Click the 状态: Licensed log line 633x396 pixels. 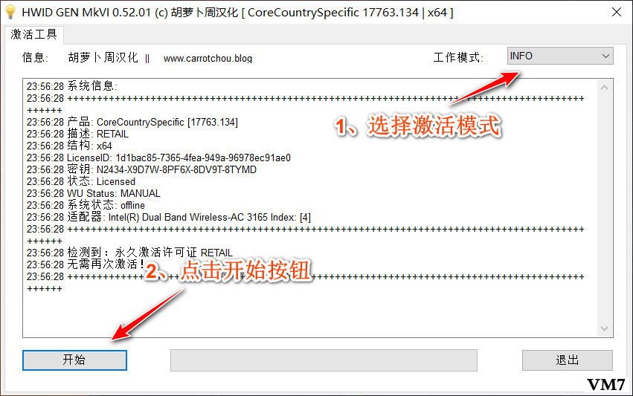(81, 181)
